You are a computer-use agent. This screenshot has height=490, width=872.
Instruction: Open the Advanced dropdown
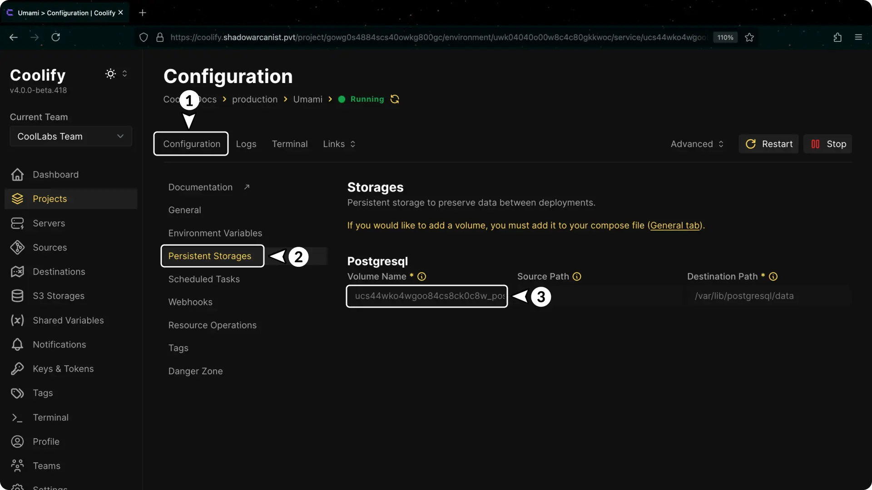pyautogui.click(x=697, y=144)
